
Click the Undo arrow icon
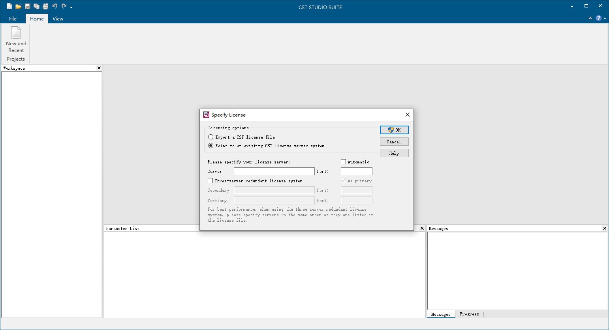pyautogui.click(x=55, y=6)
